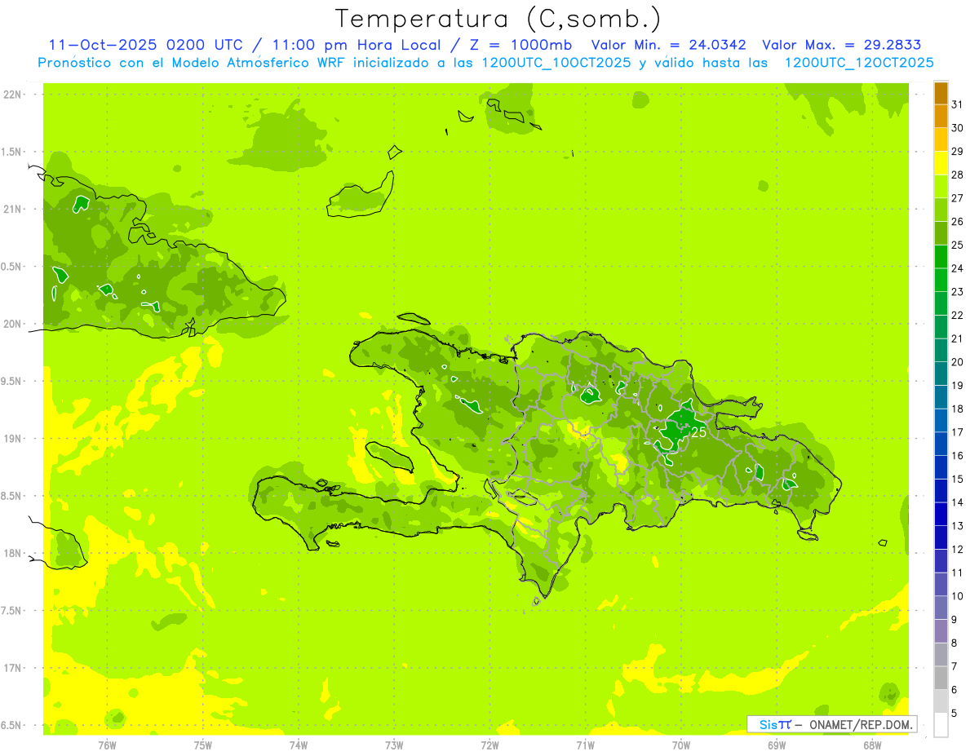Click the legend value "11"
979x756 pixels.
(958, 573)
